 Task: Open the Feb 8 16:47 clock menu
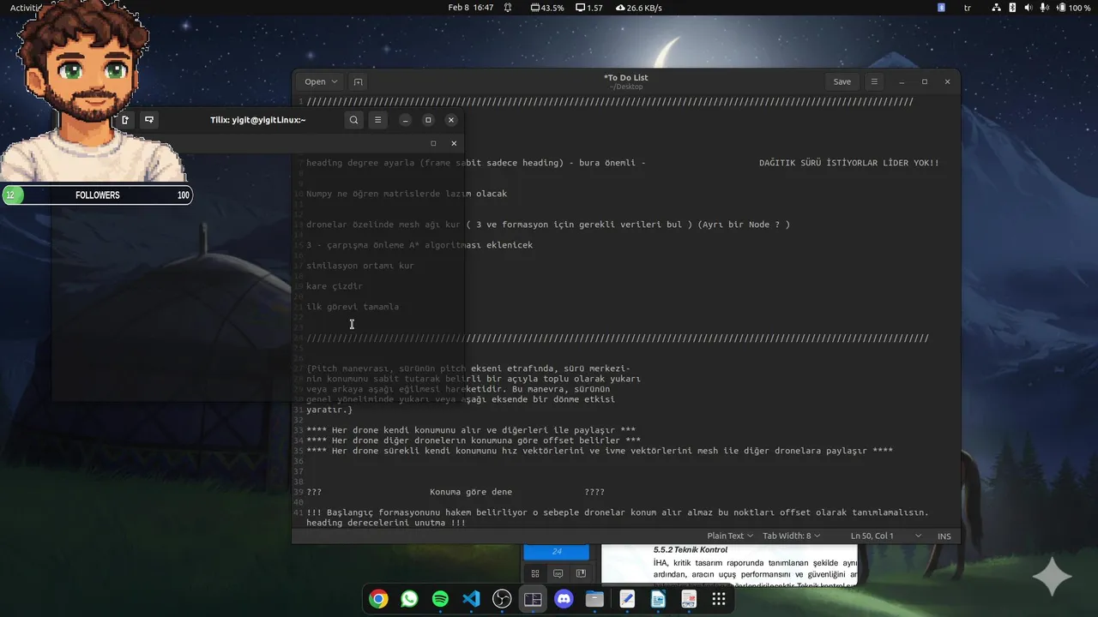pyautogui.click(x=471, y=8)
